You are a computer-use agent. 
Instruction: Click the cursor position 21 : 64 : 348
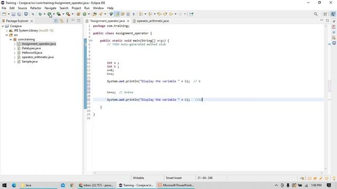click(205, 178)
